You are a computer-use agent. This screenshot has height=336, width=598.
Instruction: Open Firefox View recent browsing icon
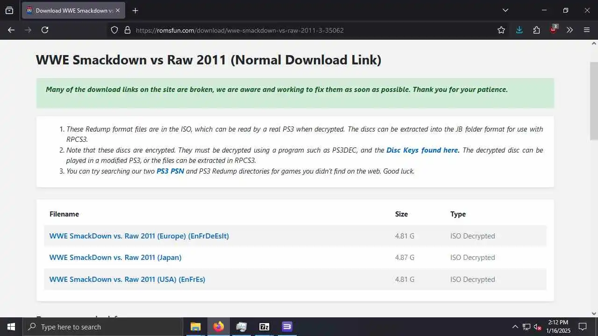(9, 10)
